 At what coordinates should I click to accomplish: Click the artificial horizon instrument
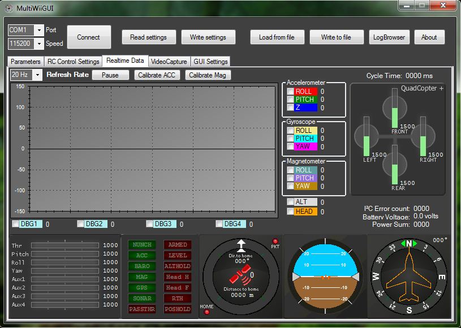[325, 277]
